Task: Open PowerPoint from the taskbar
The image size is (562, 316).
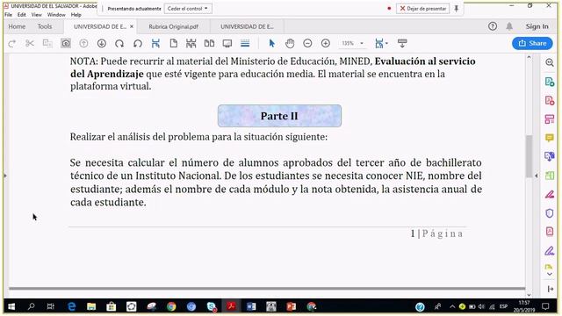Action: [291, 306]
